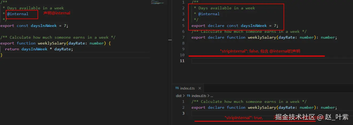
Task: Click the 'export function weeklySalary' line in the source editor
Action: click(x=55, y=43)
